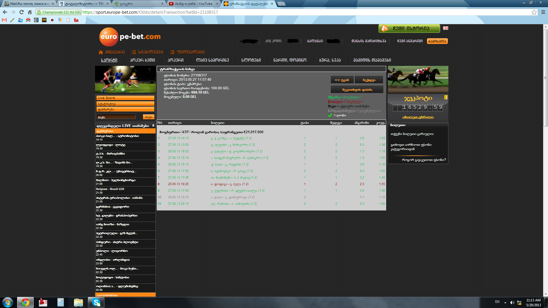548x308 pixels.
Task: Click the home icon beside მთავარი
Action: pyautogui.click(x=100, y=52)
